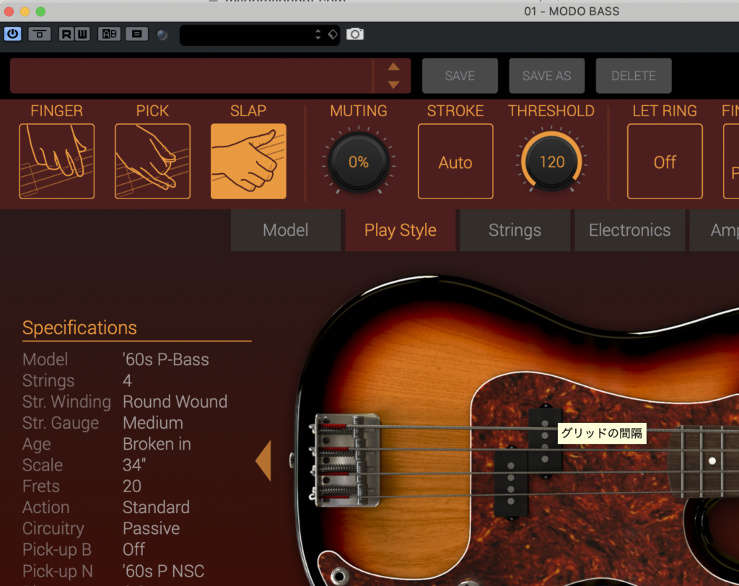Screen dimensions: 739x586
Task: Toggle the plugin power button
Action: pyautogui.click(x=13, y=34)
